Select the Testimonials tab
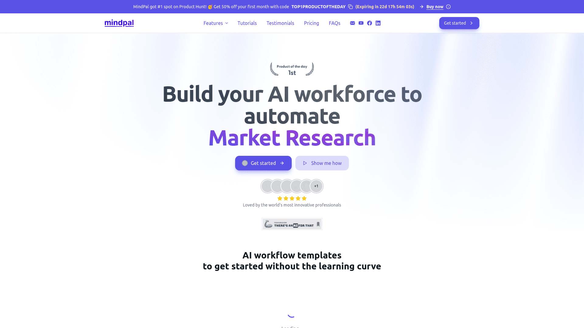584x328 pixels. 280,23
